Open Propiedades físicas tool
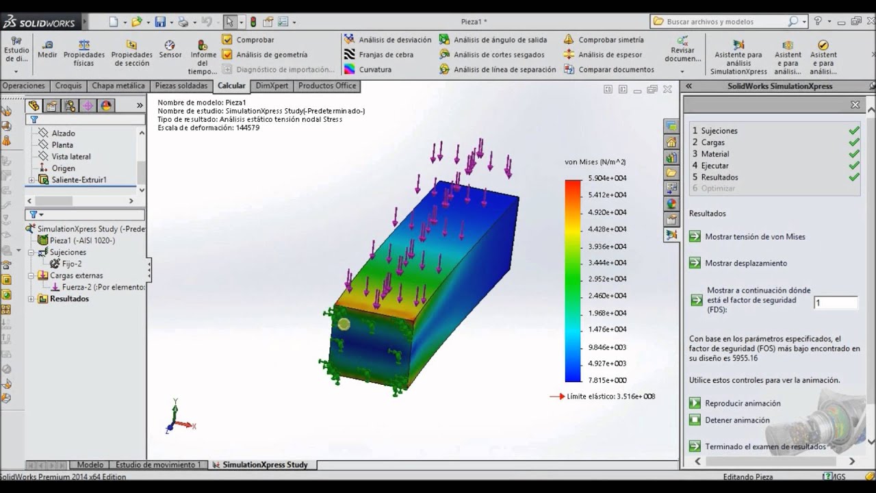The width and height of the screenshot is (876, 493). 84,53
